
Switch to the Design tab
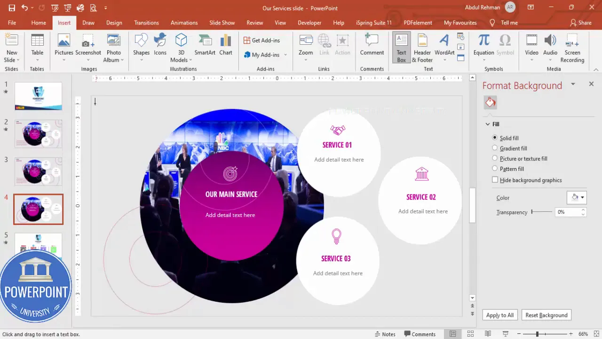(x=114, y=23)
